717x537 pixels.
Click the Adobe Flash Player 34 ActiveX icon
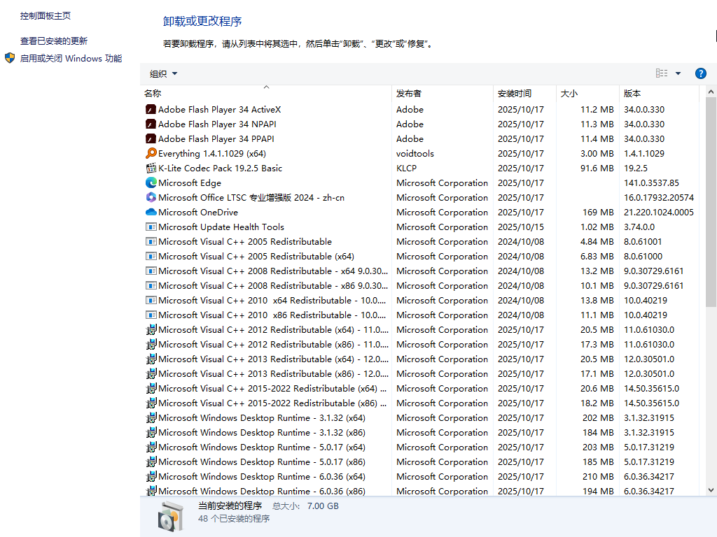click(151, 110)
